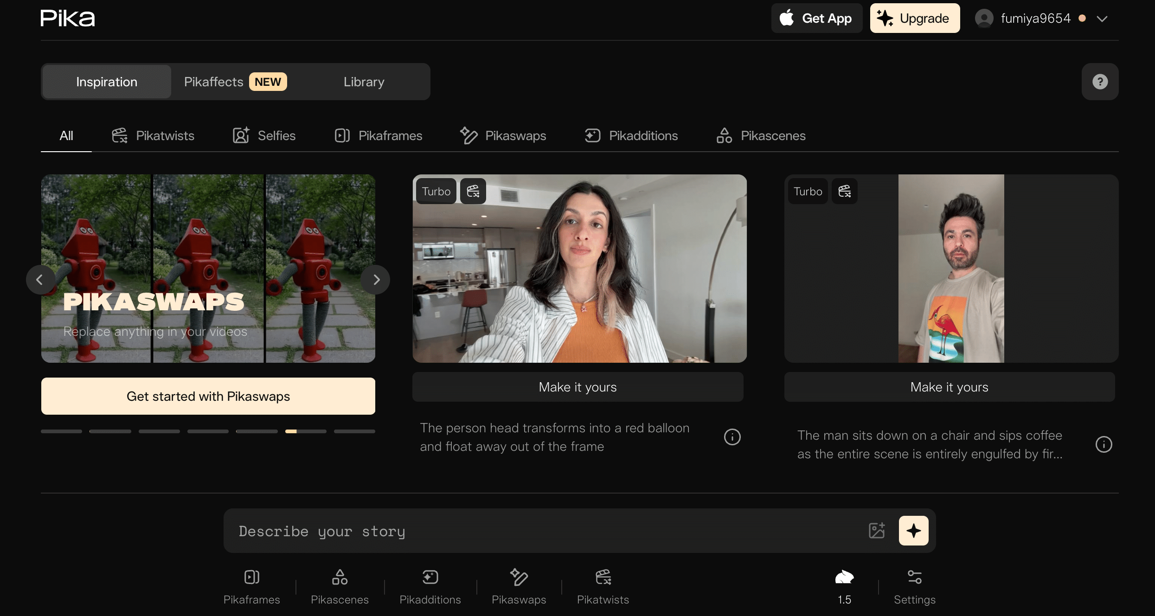The width and height of the screenshot is (1155, 616).
Task: Switch to the Library tab
Action: point(364,82)
